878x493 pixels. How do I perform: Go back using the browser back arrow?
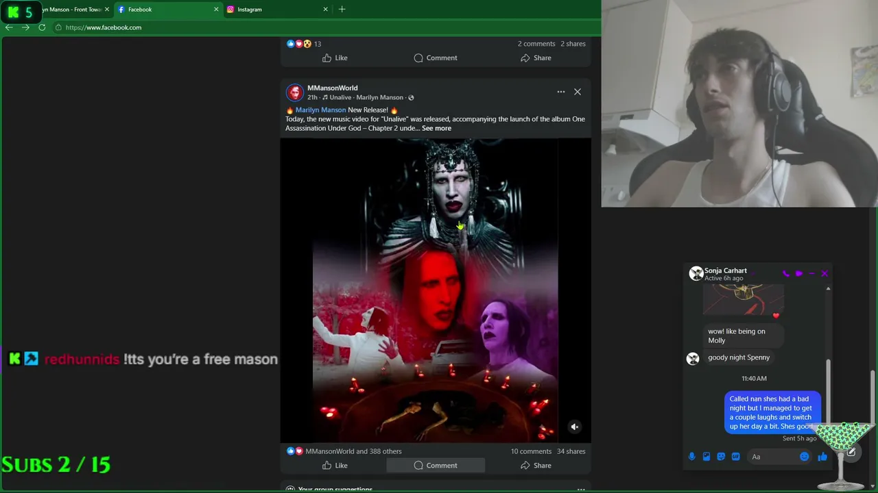pos(9,27)
